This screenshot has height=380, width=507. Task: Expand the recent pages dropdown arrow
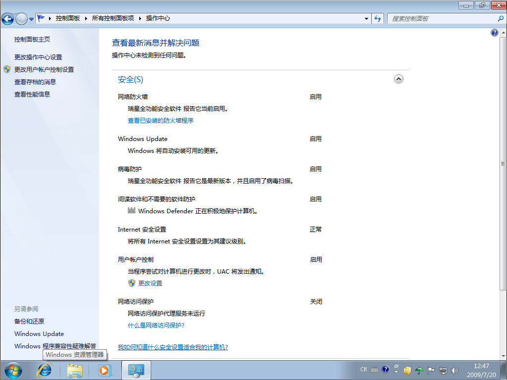pos(32,19)
